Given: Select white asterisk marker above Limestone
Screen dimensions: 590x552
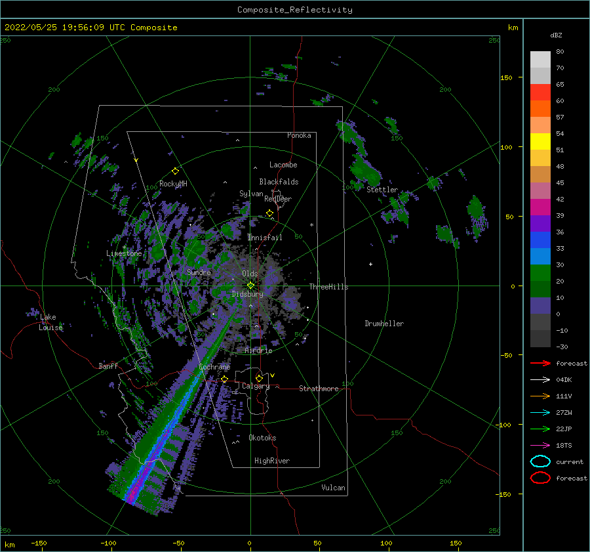Looking at the screenshot, I should 124,247.
